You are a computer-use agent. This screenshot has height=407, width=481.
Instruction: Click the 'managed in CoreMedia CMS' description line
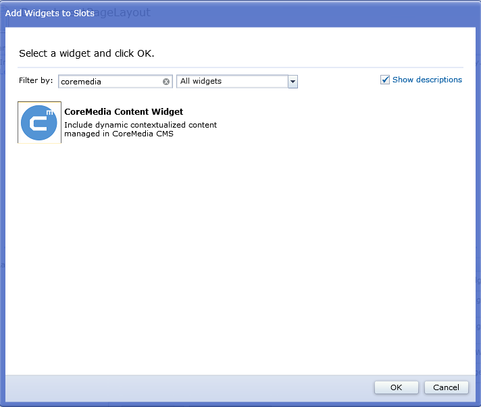pos(119,134)
